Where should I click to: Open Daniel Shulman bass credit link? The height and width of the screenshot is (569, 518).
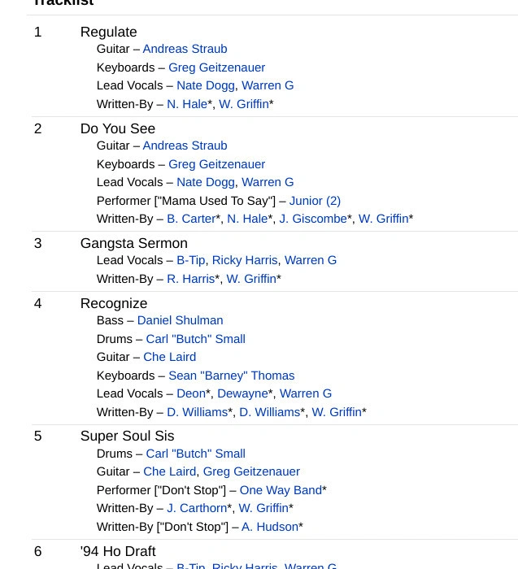(180, 320)
